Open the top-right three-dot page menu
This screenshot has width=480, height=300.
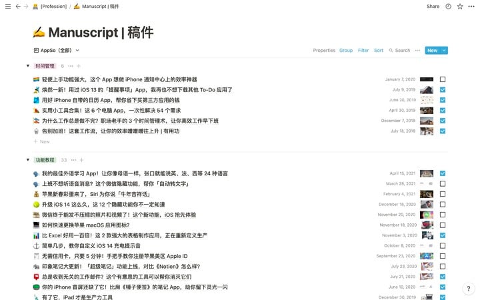click(x=471, y=7)
